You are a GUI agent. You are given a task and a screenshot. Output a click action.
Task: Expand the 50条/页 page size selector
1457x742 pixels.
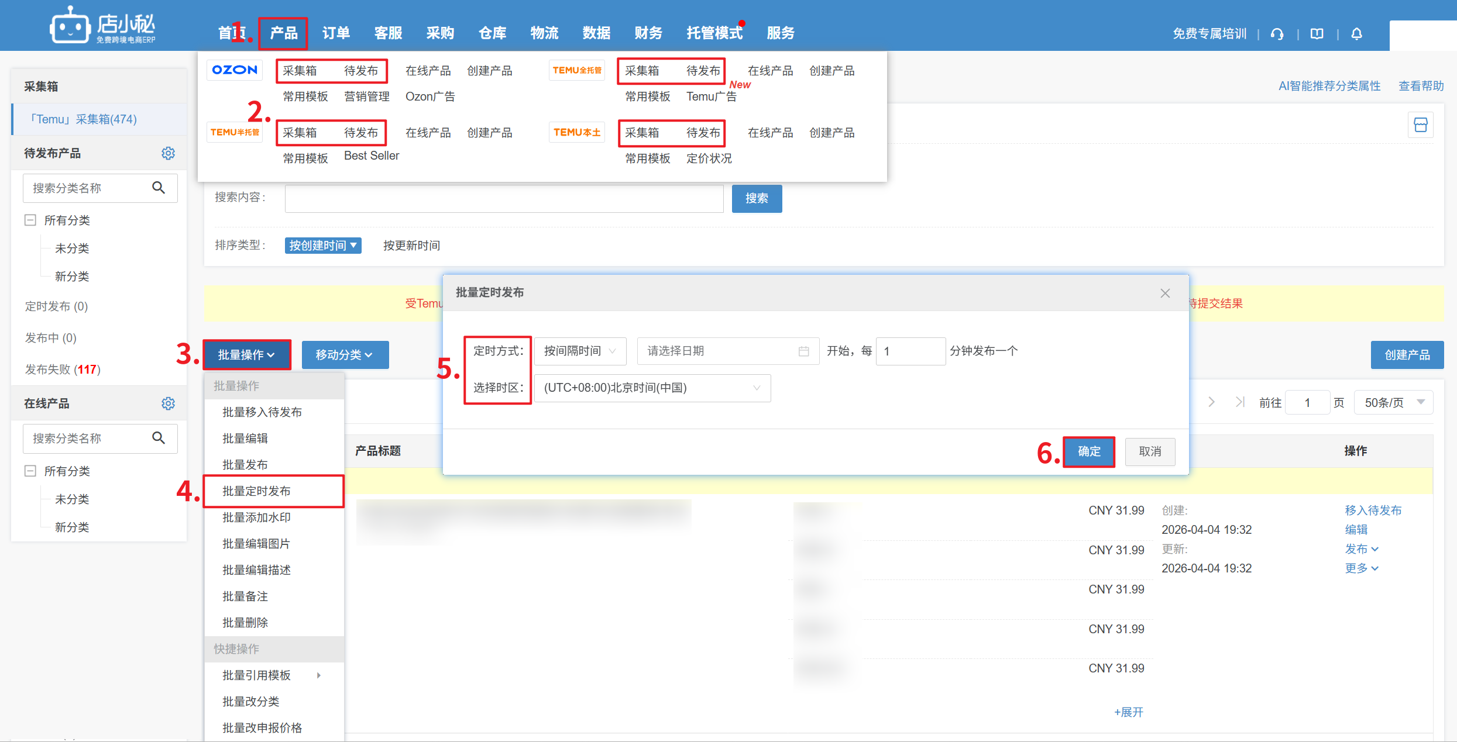tap(1393, 402)
